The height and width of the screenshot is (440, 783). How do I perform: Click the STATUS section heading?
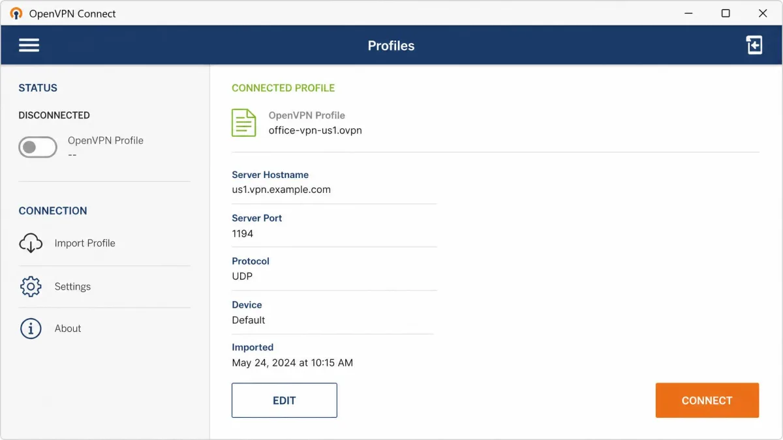pos(38,88)
